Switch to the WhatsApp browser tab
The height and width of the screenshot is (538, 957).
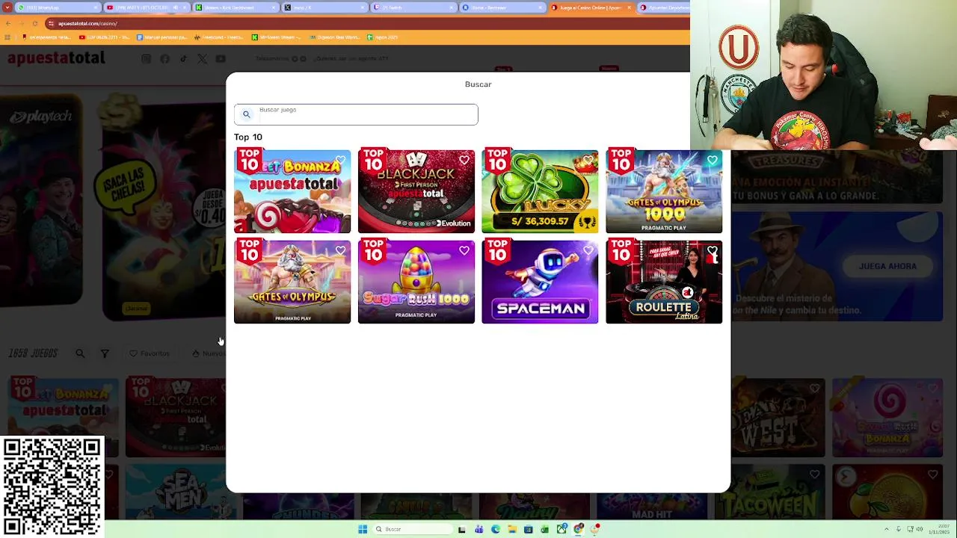pos(58,7)
